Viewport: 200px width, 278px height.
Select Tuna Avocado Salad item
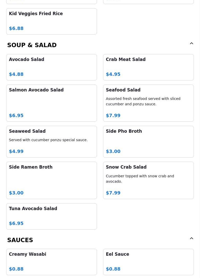tap(51, 216)
